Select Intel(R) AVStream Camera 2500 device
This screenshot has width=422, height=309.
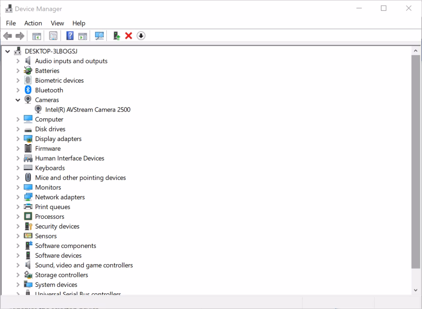(x=88, y=110)
